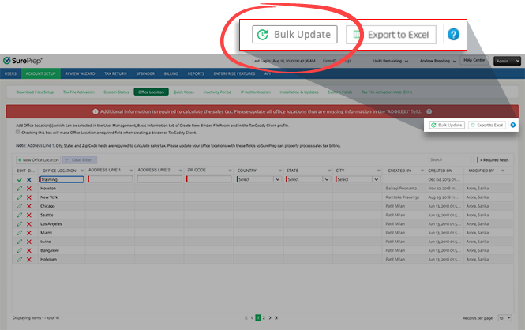Click the Address Line 1 input field
This screenshot has width=525, height=330.
pos(111,179)
